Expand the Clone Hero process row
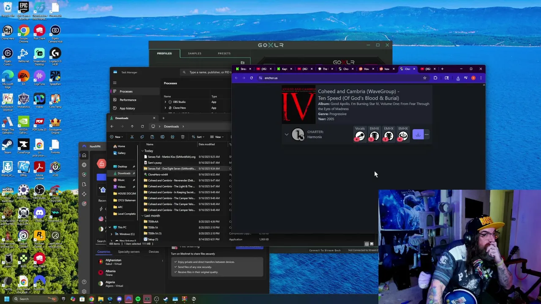The height and width of the screenshot is (304, 541). click(165, 108)
